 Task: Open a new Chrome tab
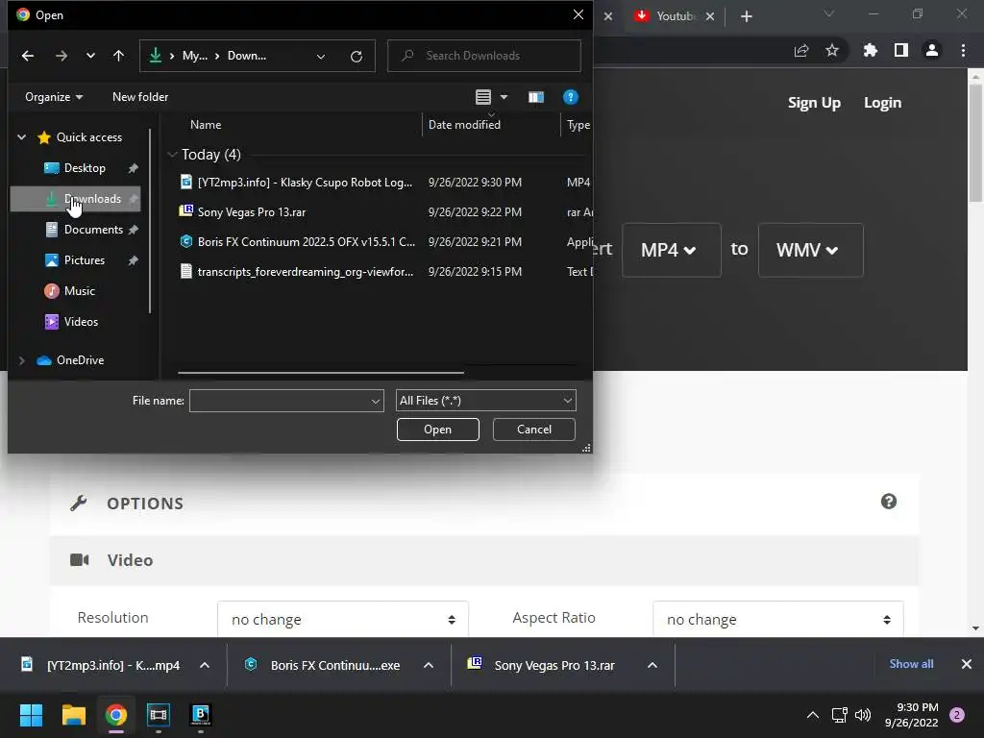pos(746,17)
